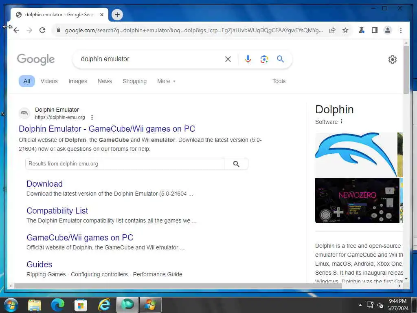Open muted volume tray icon
The image size is (417, 313).
tap(380, 305)
